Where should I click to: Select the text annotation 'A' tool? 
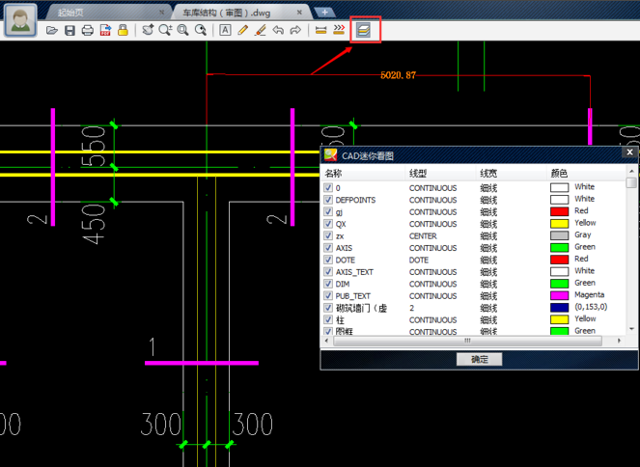[x=225, y=31]
